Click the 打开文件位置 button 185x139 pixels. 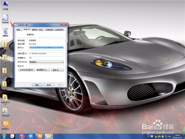click(x=27, y=70)
